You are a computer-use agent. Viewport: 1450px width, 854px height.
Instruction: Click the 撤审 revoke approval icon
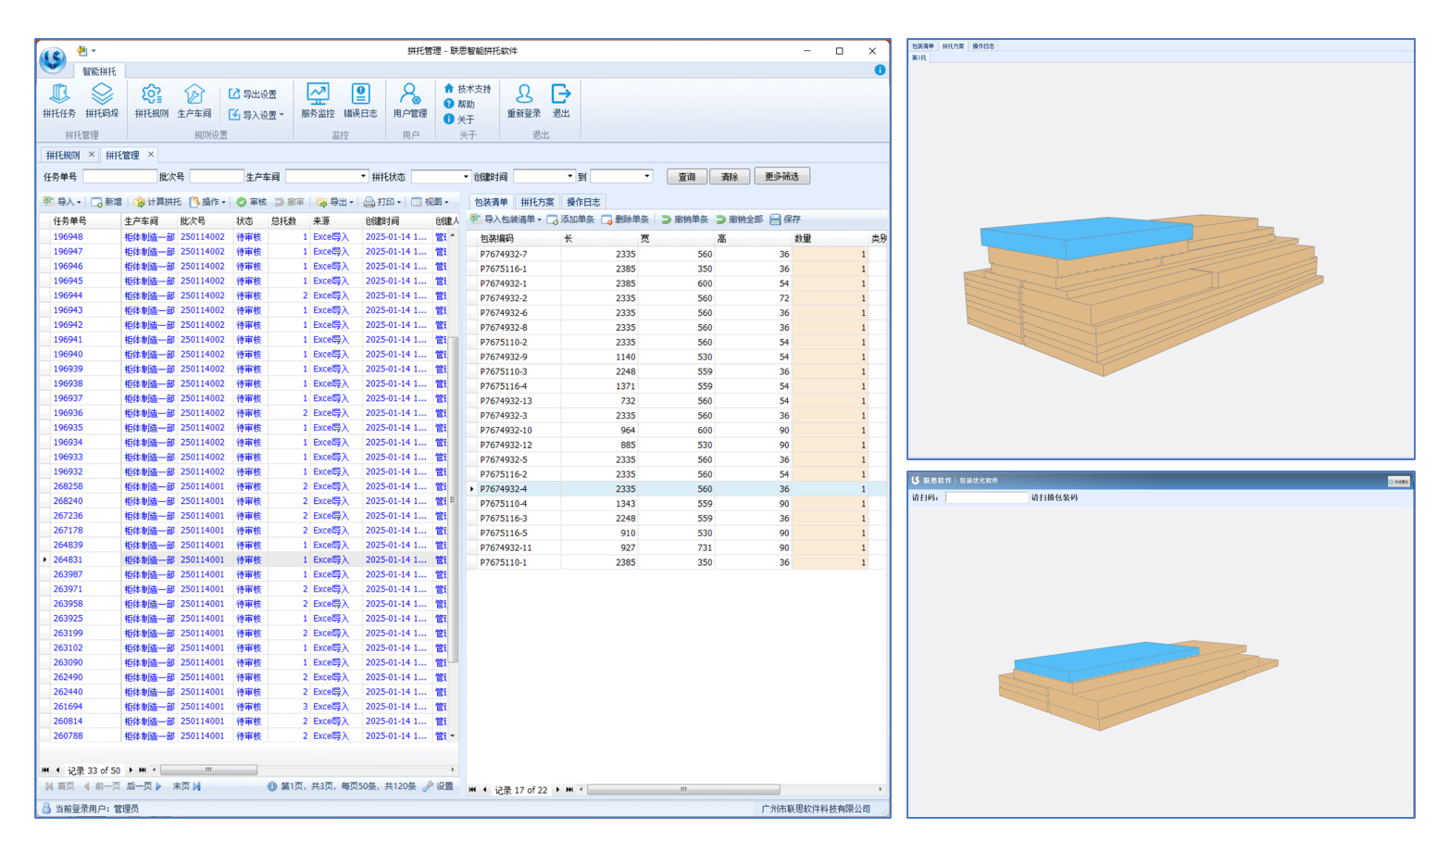click(279, 202)
